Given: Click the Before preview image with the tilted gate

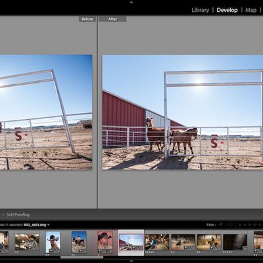Looking at the screenshot, I should pos(46,112).
